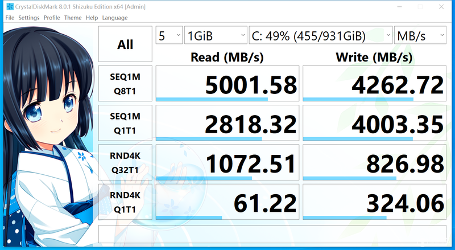Expand the drive selector showing C: 49%
Viewport: 455px width, 250px height.
(321, 35)
